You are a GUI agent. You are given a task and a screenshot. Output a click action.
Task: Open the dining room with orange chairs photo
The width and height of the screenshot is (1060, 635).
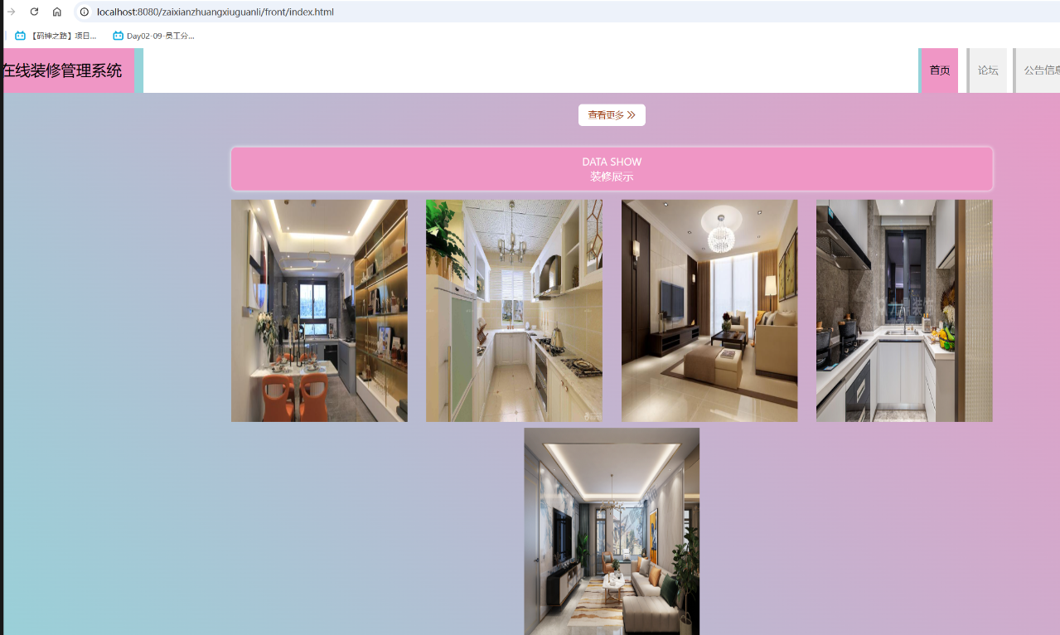click(x=319, y=311)
